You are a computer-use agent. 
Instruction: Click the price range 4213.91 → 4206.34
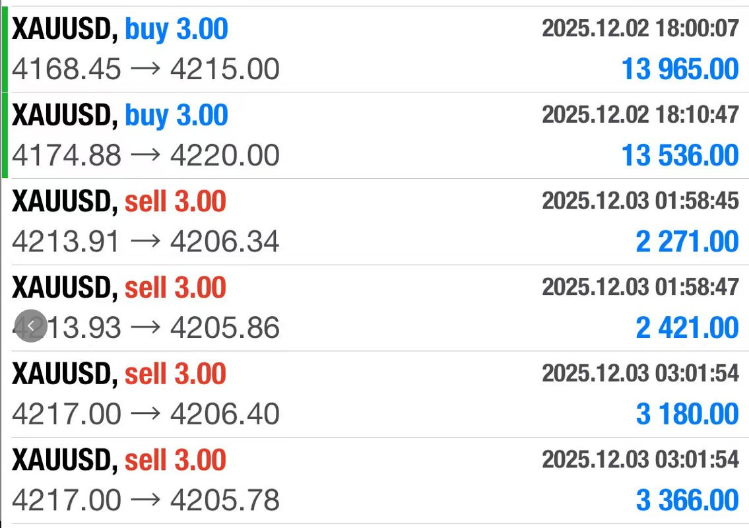click(x=146, y=242)
